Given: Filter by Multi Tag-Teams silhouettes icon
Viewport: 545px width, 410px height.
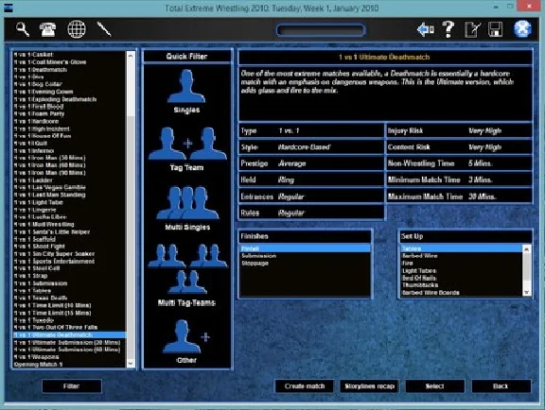Looking at the screenshot, I should click(x=187, y=269).
